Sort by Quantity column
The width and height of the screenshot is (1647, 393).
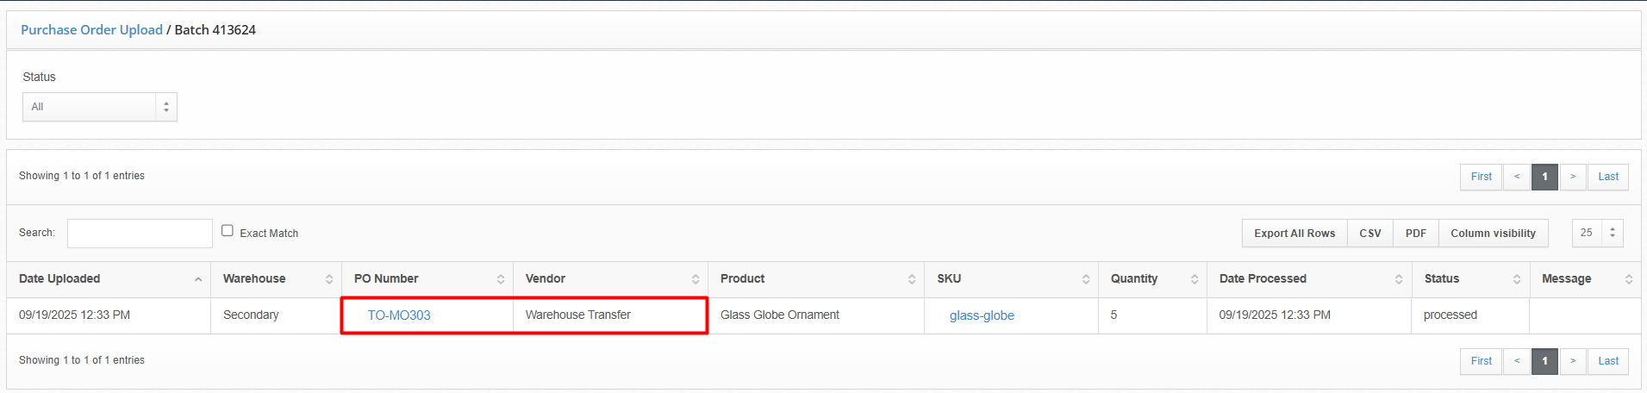coord(1153,279)
